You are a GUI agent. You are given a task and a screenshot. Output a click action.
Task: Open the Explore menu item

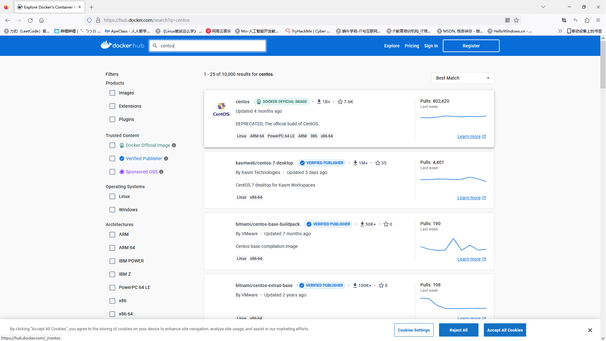tap(392, 46)
